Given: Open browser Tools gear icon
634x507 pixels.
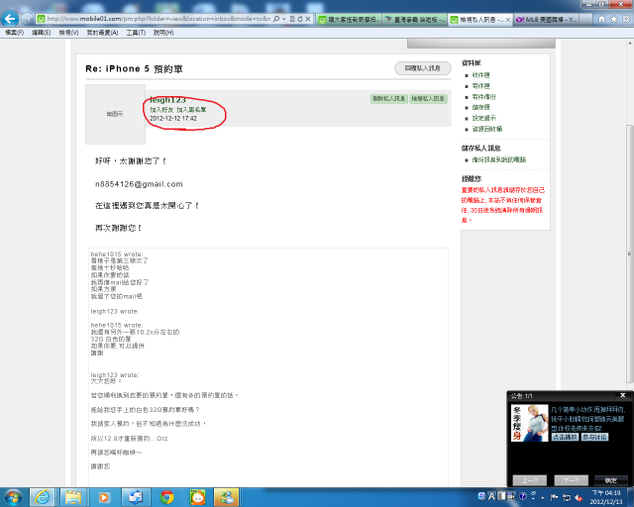Looking at the screenshot, I should click(x=626, y=19).
